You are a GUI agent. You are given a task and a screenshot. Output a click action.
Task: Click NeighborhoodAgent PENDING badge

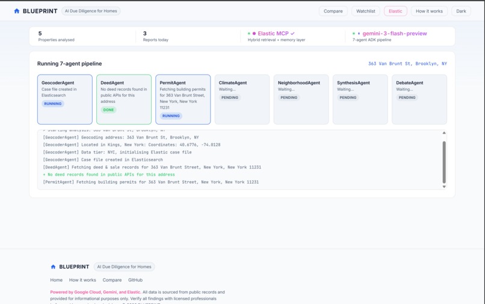tap(289, 98)
